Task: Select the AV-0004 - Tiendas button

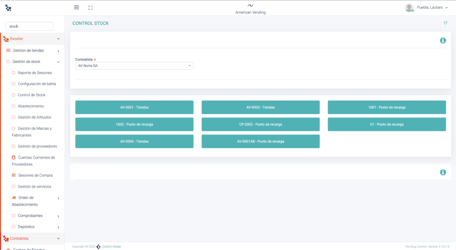Action: point(134,141)
